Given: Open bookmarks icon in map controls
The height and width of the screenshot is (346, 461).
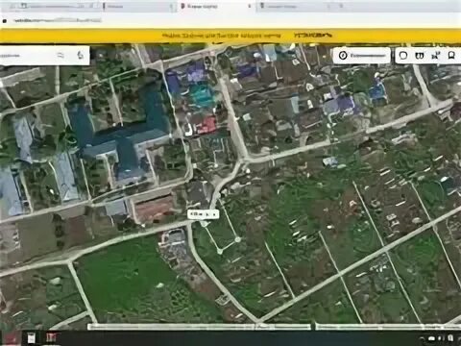Looking at the screenshot, I should pos(451,56).
